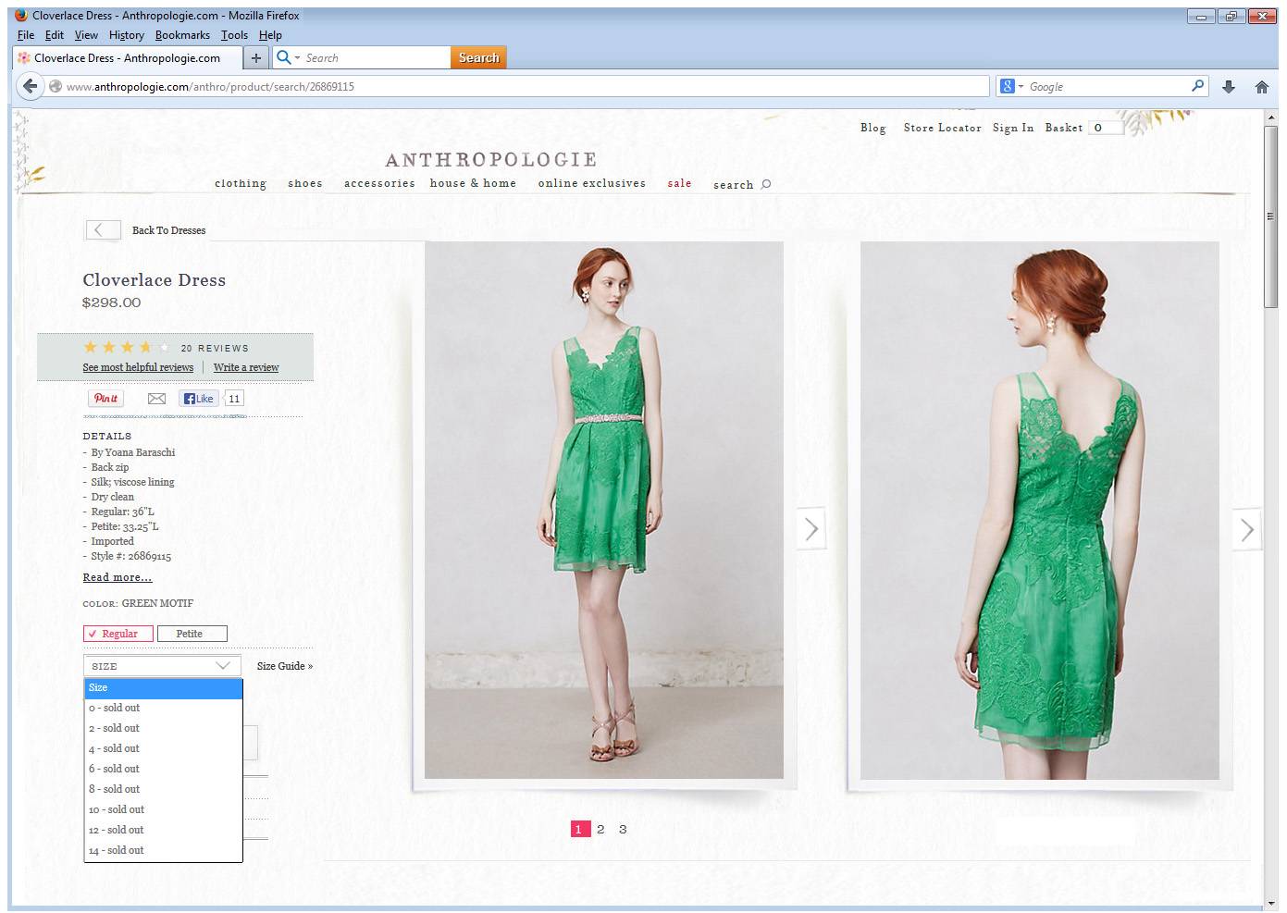The height and width of the screenshot is (913, 1287).
Task: Like the dress on Facebook
Action: click(x=198, y=399)
